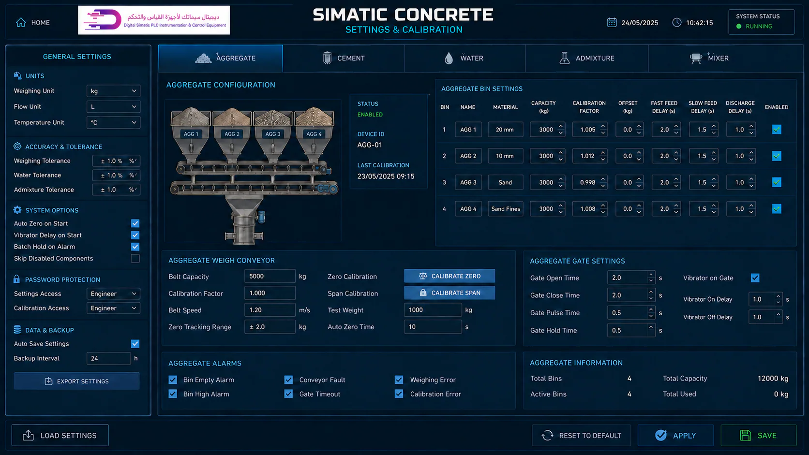Open the Flow Unit dropdown
The image size is (809, 455).
pyautogui.click(x=114, y=106)
